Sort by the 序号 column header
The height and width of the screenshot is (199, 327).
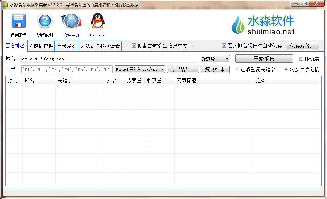pyautogui.click(x=14, y=80)
